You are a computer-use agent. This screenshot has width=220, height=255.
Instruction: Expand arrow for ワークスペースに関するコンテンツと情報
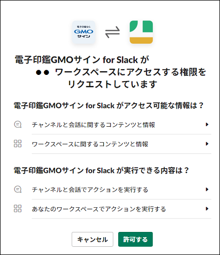[207, 144]
